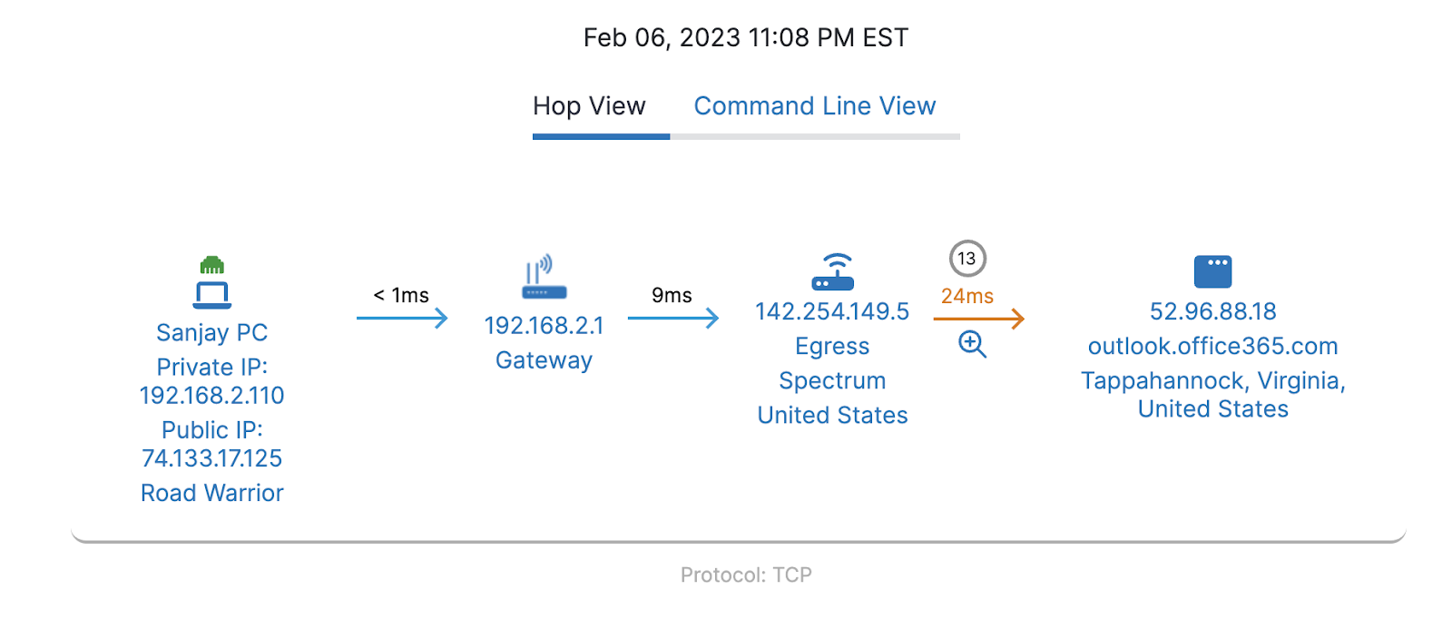Click the circled 13 hop count badge
Viewport: 1452px width, 619px height.
pos(967,259)
